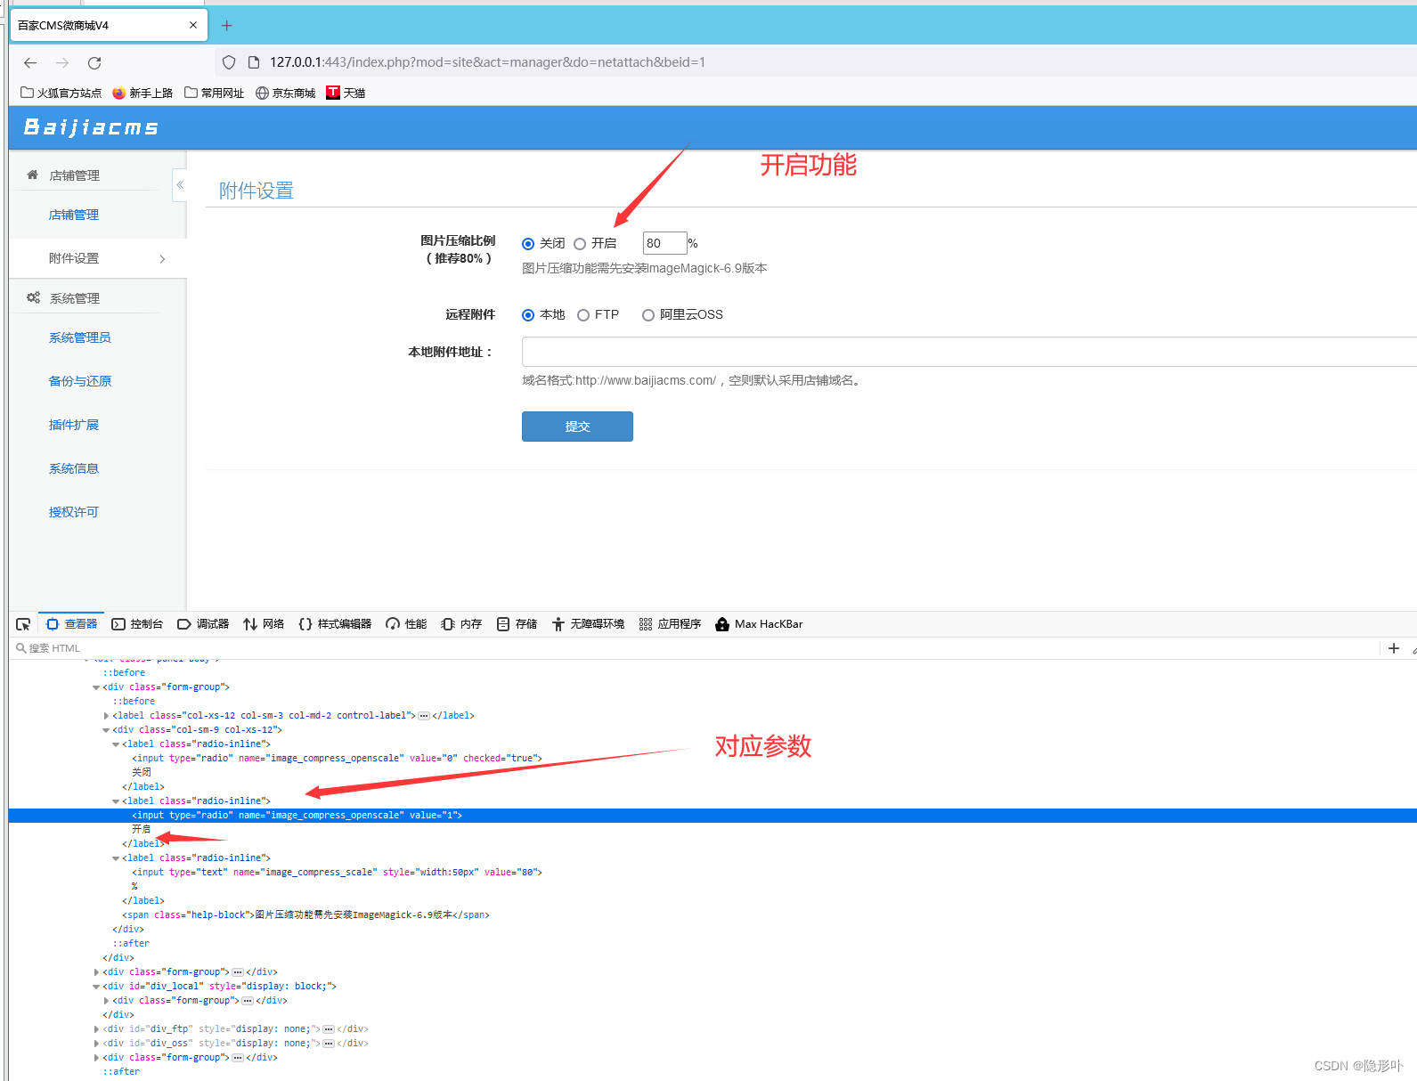Open 系统信息 sidebar link
This screenshot has height=1081, width=1417.
74,468
